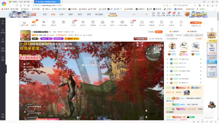Open the creator center (创作中心) icon
Screen dimensions: 219x123
(x=179, y=14)
